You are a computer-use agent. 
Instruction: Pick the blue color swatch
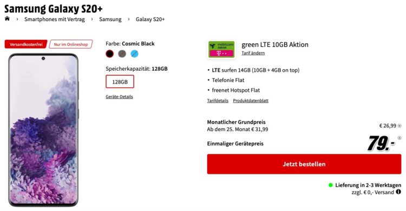(134, 54)
